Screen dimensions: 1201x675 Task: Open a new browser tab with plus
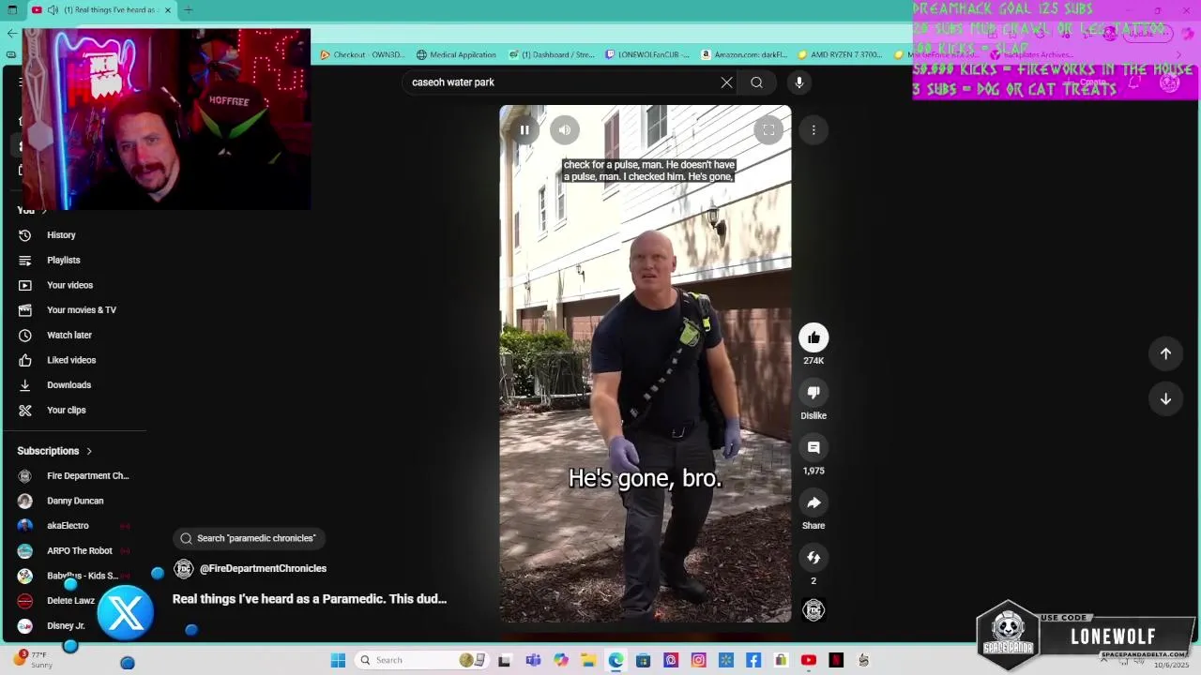pyautogui.click(x=188, y=10)
